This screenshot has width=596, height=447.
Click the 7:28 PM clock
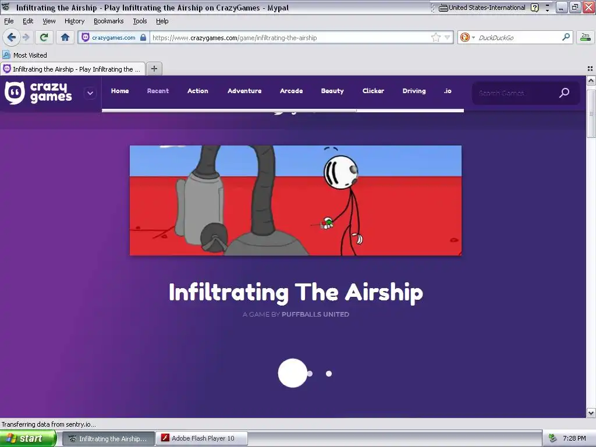574,438
